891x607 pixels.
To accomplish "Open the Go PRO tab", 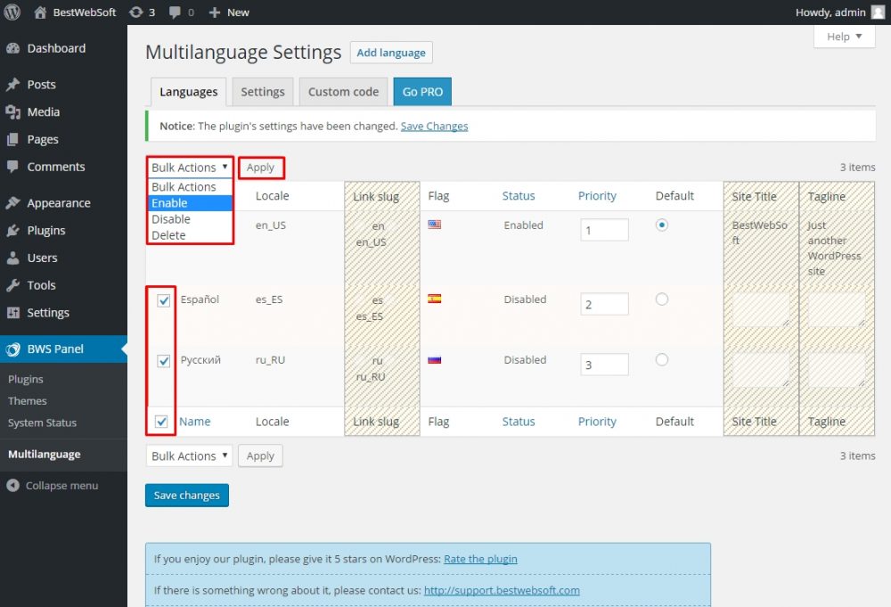I will click(421, 91).
